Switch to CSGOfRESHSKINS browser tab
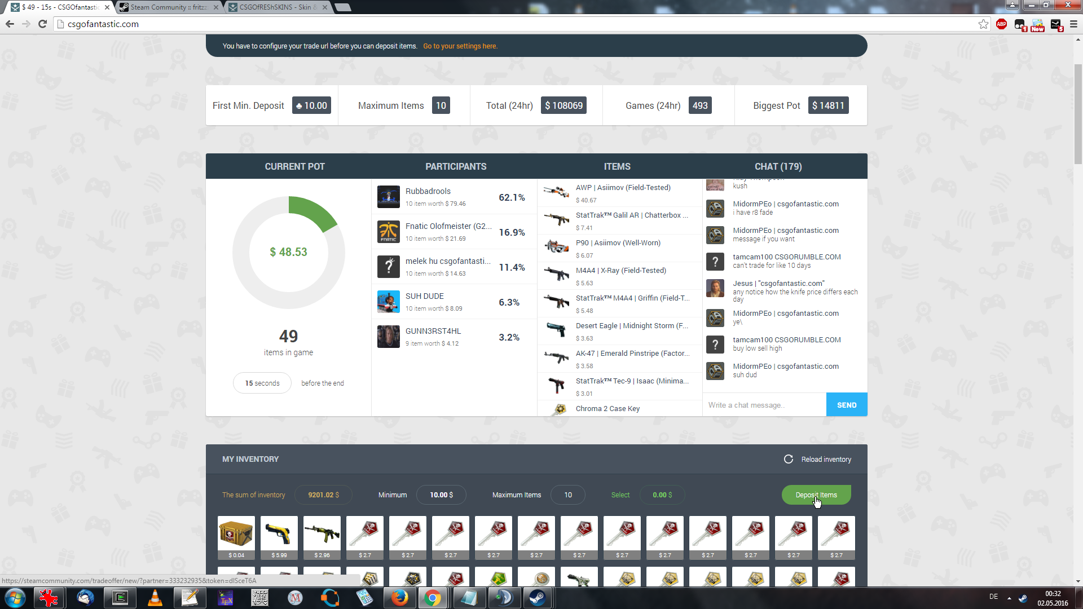 pyautogui.click(x=275, y=7)
